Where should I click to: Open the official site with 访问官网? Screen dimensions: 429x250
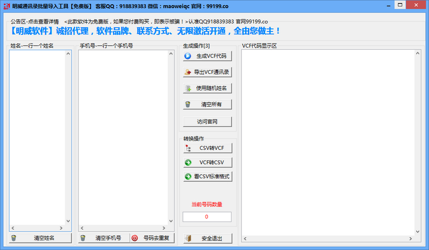pos(208,122)
